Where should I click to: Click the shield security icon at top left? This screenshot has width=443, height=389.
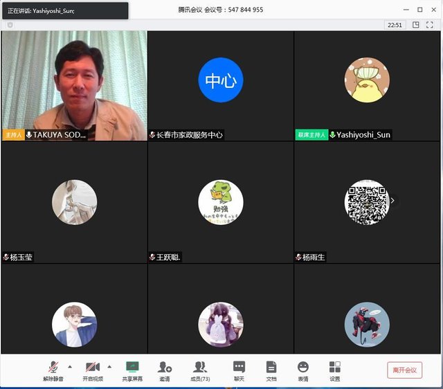10,25
